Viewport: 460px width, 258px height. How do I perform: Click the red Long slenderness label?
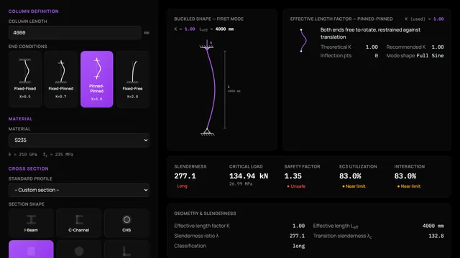pyautogui.click(x=182, y=186)
